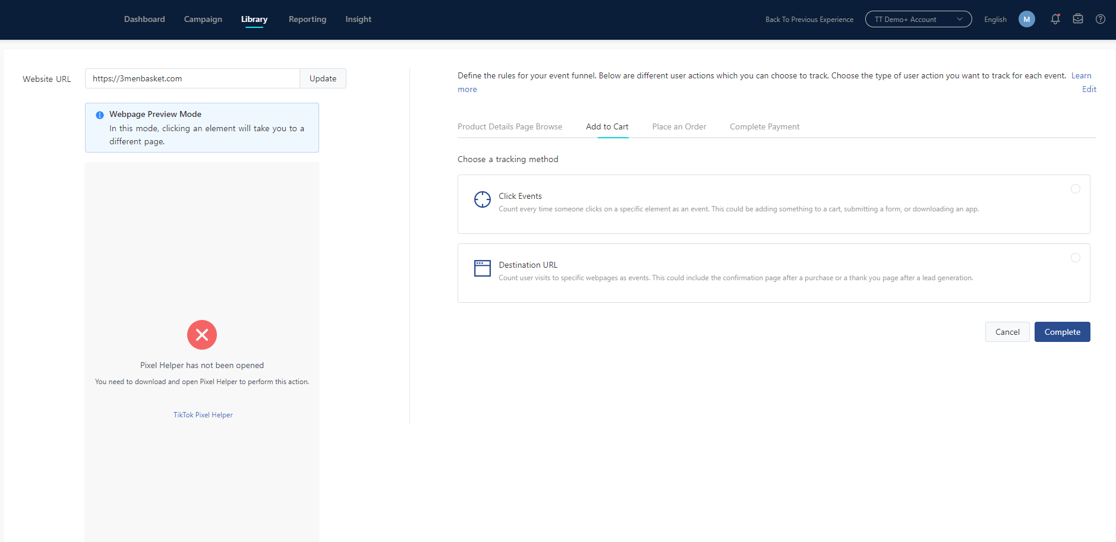Switch to Place an Order tab
Screen dimensions: 1116x542
tap(679, 126)
